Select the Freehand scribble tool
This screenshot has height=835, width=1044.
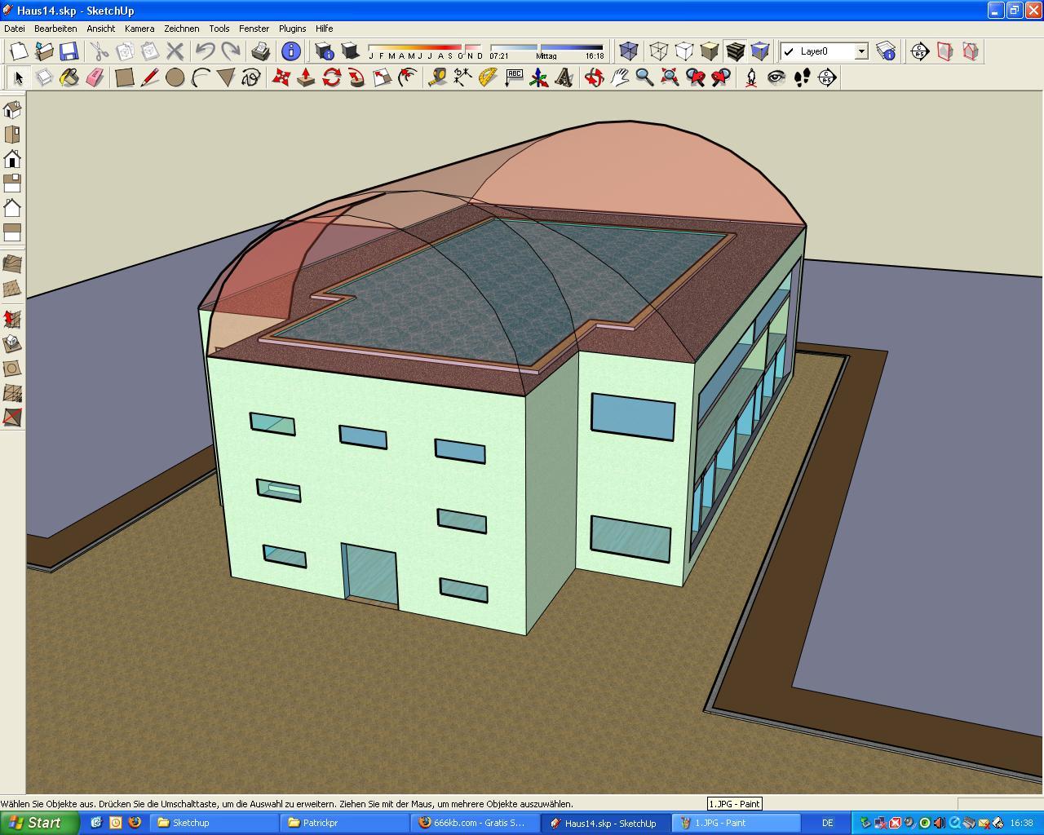click(251, 77)
